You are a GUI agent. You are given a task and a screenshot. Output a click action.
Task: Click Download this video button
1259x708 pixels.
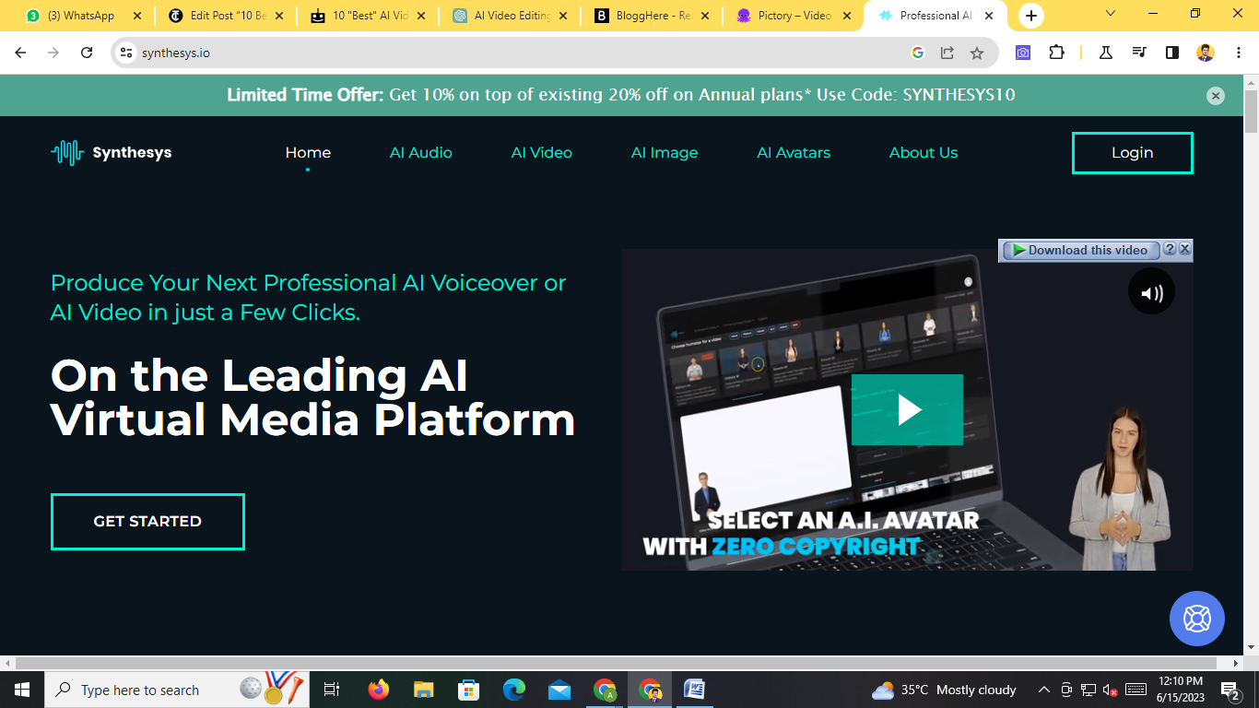pyautogui.click(x=1081, y=250)
